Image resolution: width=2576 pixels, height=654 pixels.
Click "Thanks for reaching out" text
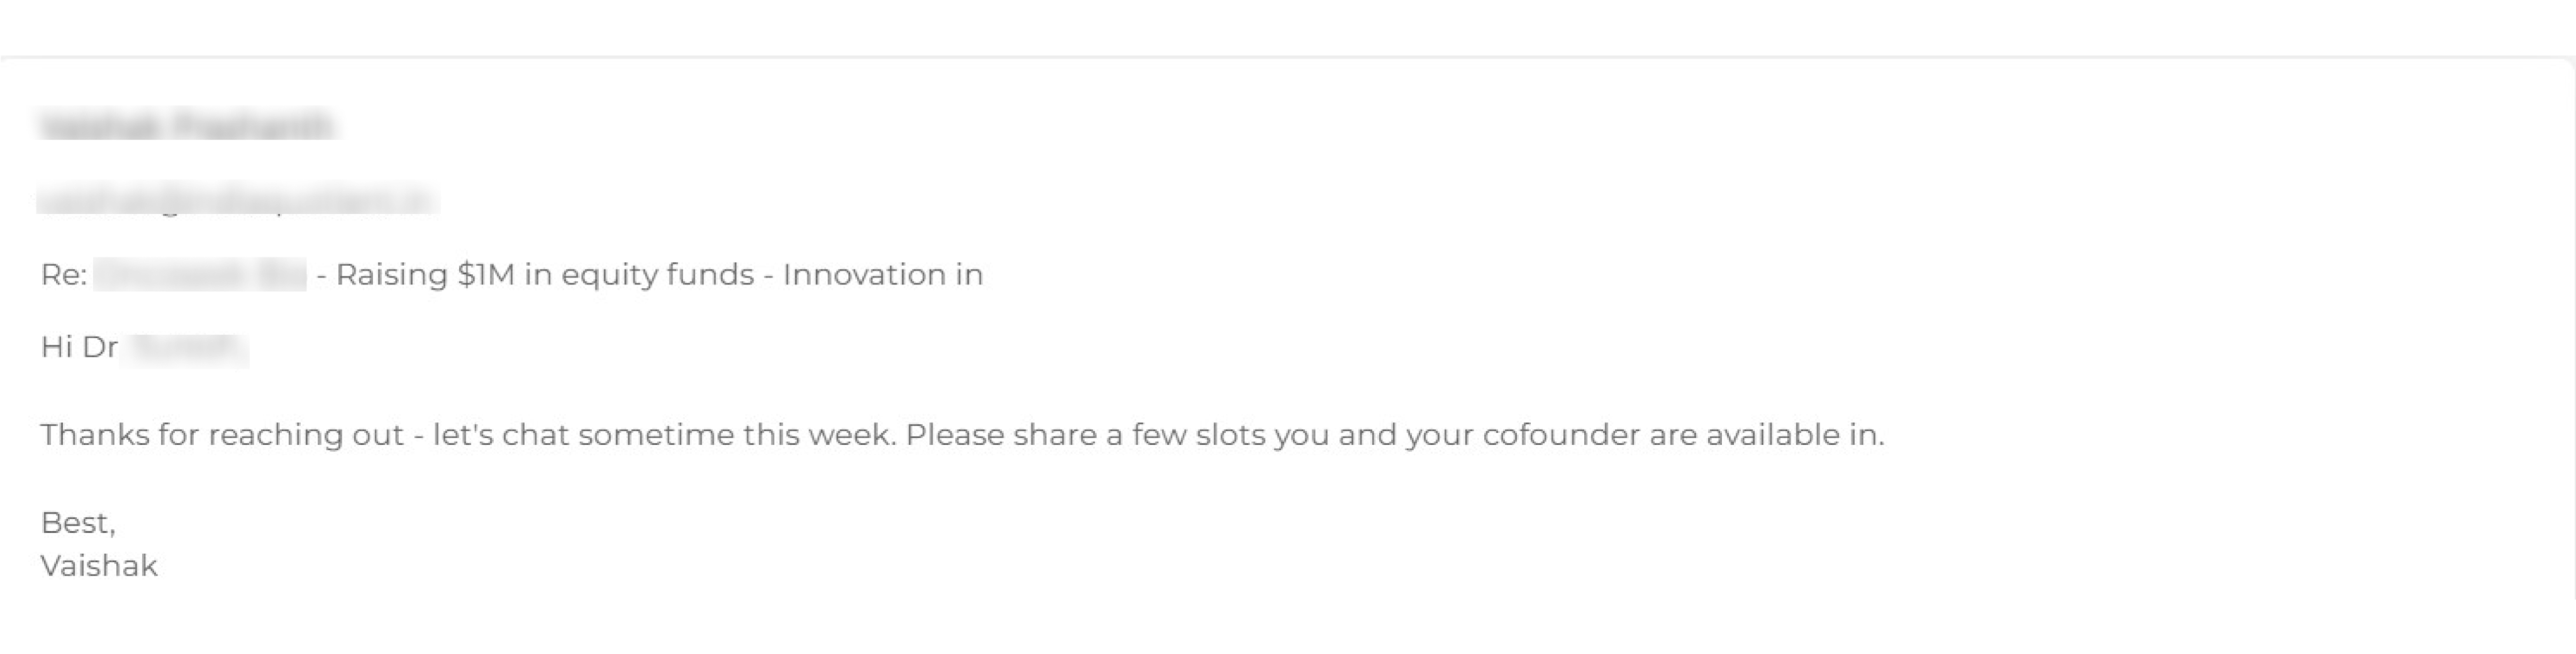(221, 436)
